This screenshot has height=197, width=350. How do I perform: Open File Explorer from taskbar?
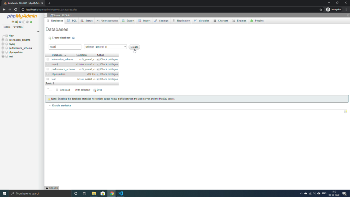[x=94, y=194]
